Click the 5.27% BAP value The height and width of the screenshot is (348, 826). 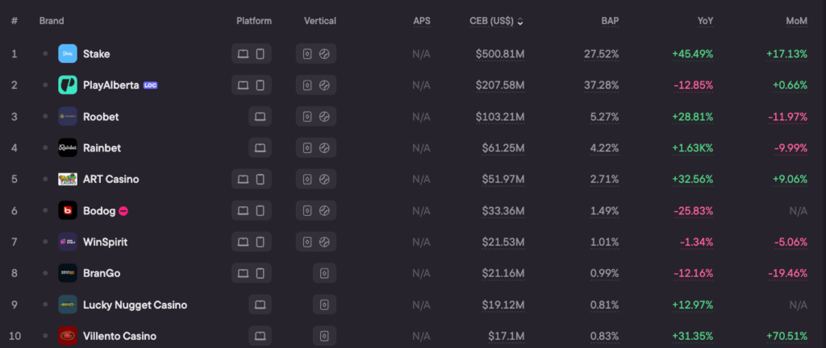coord(604,117)
